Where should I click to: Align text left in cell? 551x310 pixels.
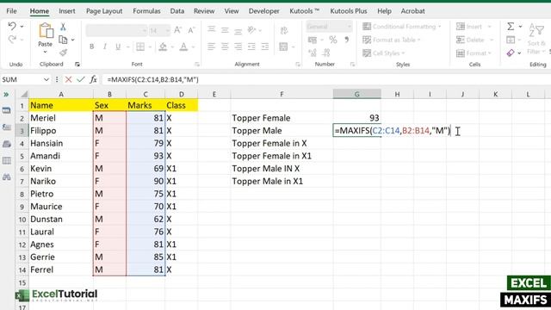[x=211, y=46]
